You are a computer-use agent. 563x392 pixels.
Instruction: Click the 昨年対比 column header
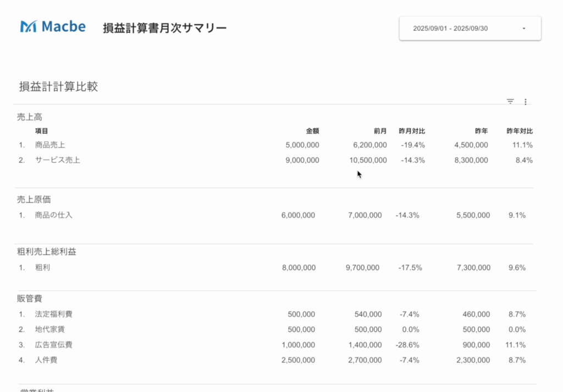point(520,131)
